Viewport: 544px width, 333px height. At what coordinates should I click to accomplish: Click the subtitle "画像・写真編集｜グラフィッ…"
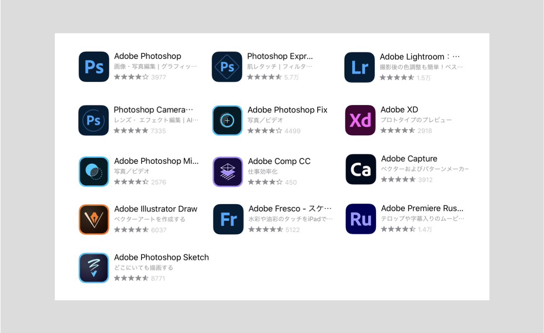(156, 67)
